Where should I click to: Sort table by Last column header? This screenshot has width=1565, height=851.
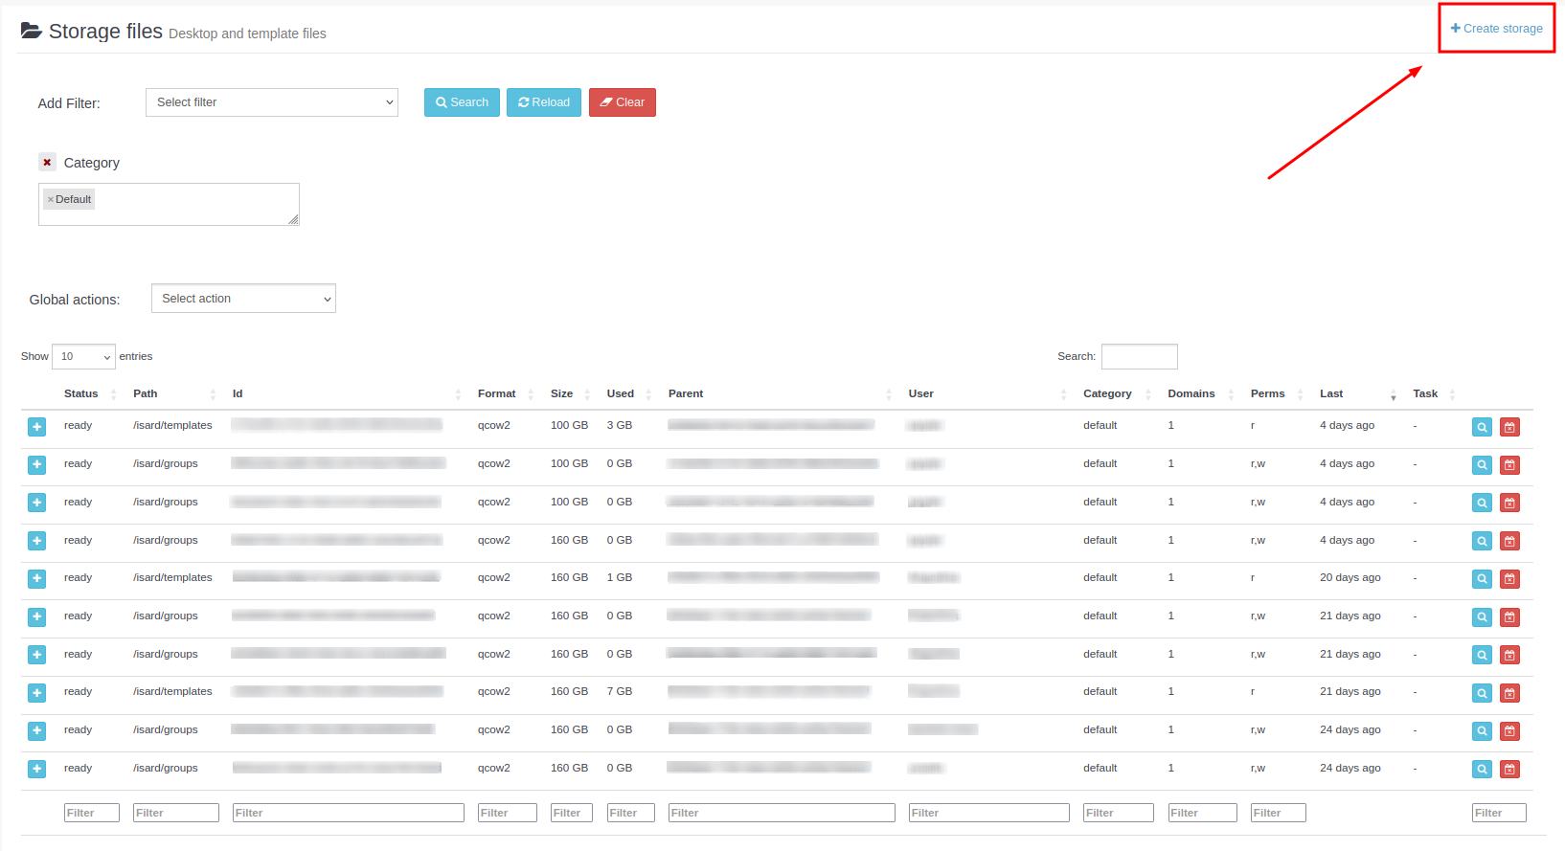tap(1331, 394)
